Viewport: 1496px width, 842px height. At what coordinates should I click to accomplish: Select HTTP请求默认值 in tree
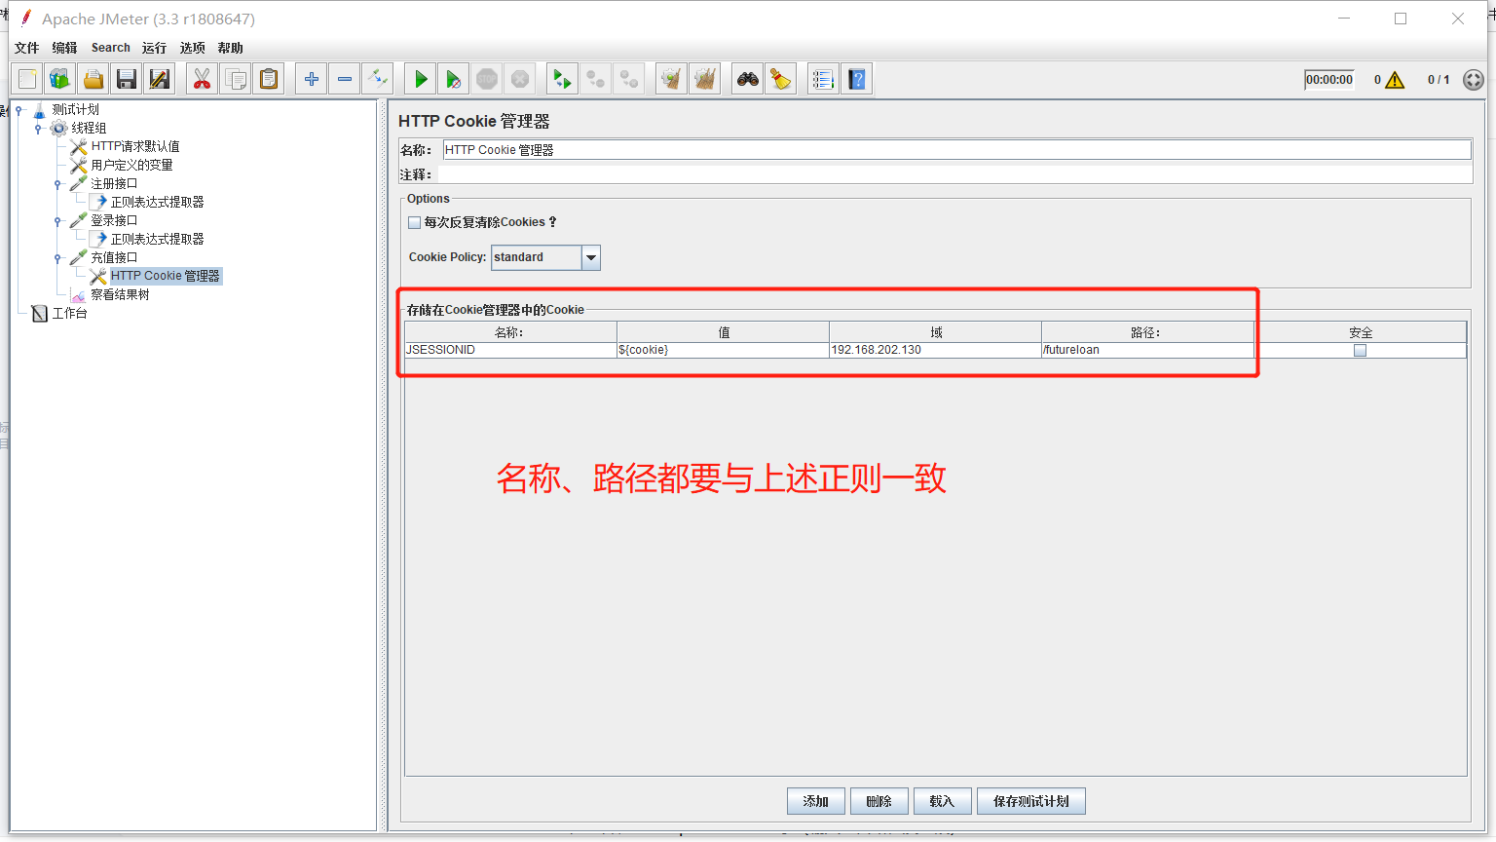click(135, 146)
